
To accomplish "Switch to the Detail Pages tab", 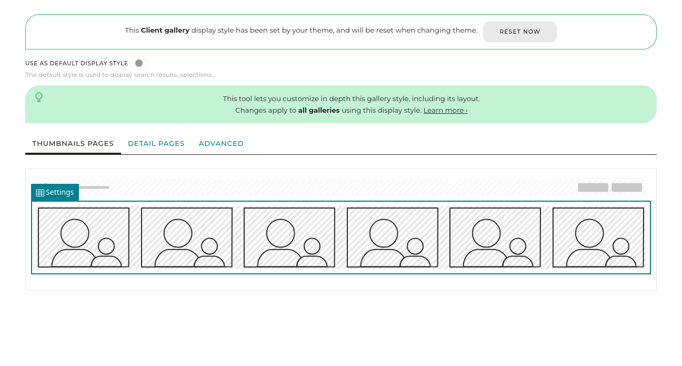I will point(156,143).
